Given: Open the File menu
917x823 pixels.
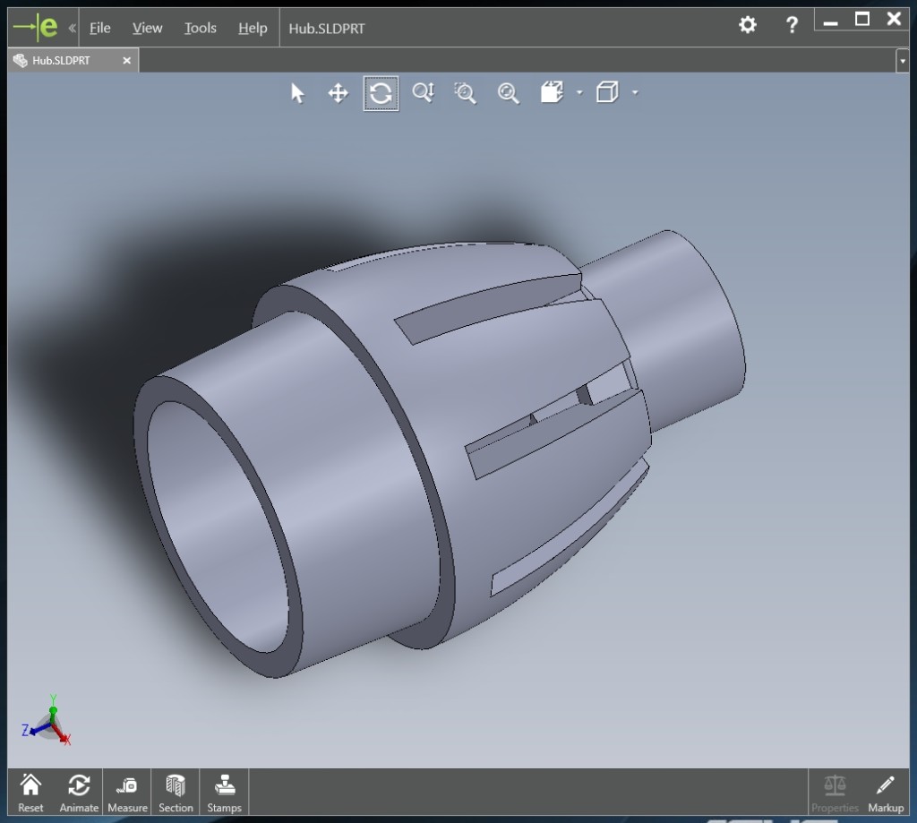Looking at the screenshot, I should point(100,28).
